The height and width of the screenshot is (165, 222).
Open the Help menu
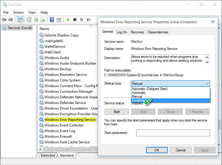(44, 13)
